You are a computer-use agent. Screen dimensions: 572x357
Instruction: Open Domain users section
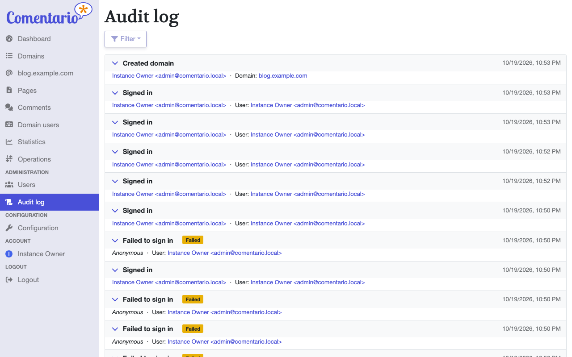pos(50,125)
